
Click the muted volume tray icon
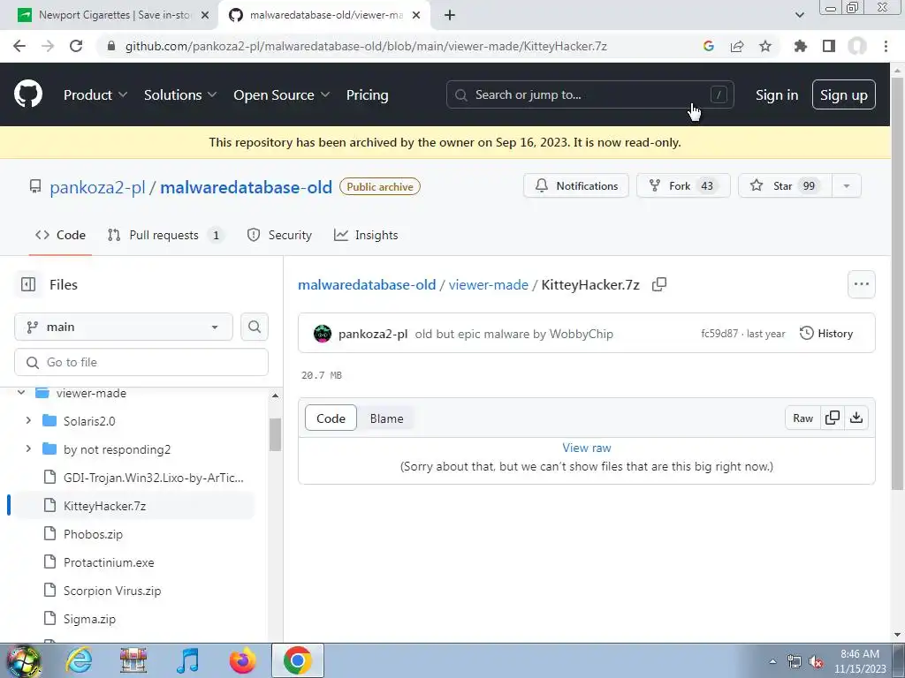816,662
